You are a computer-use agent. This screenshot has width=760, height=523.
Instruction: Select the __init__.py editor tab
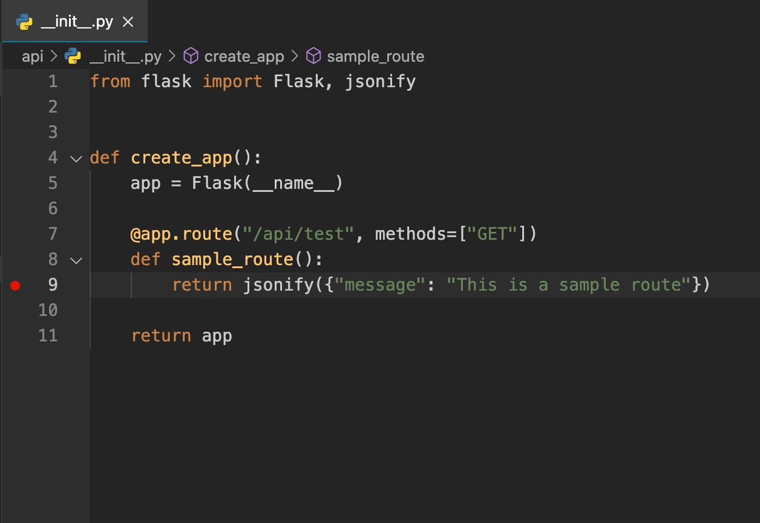[x=74, y=22]
